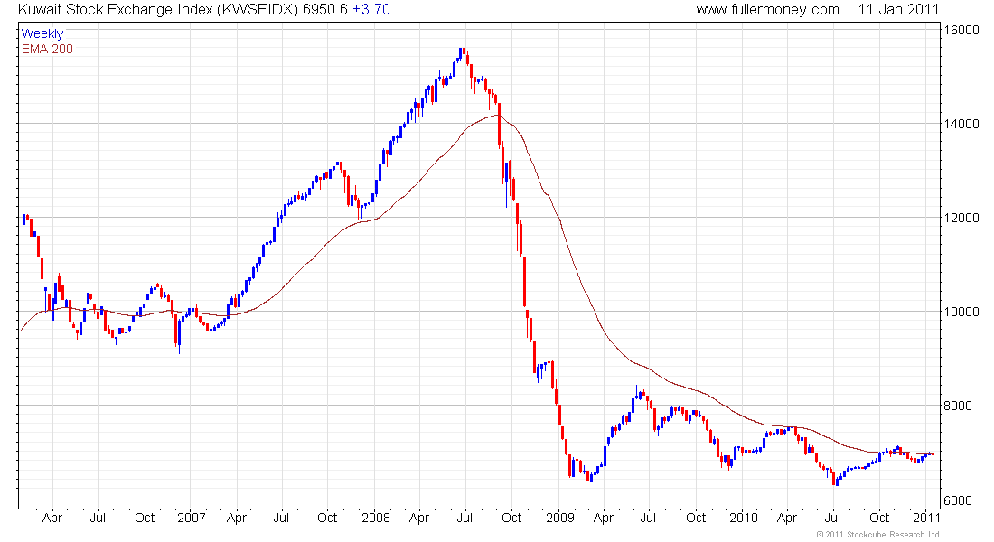Click the 2008 year label on time axis
994x542 pixels.
click(x=376, y=518)
